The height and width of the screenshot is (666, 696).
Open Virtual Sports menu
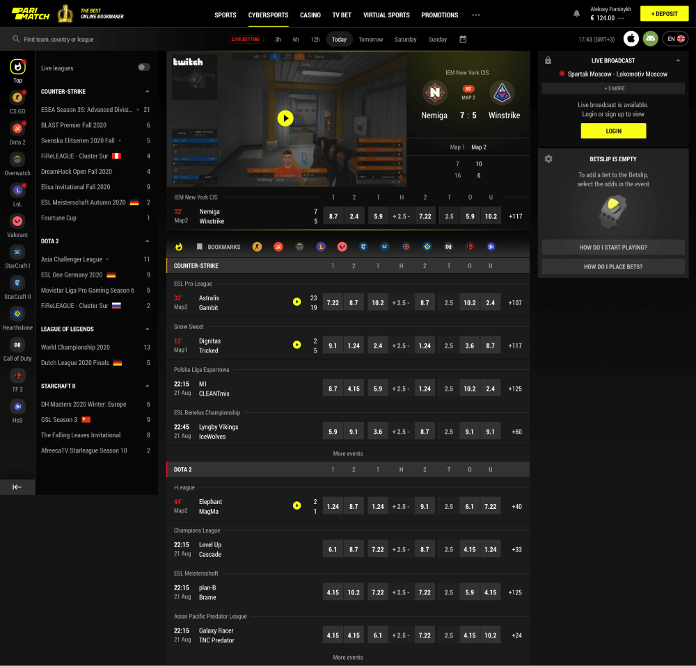pos(386,15)
